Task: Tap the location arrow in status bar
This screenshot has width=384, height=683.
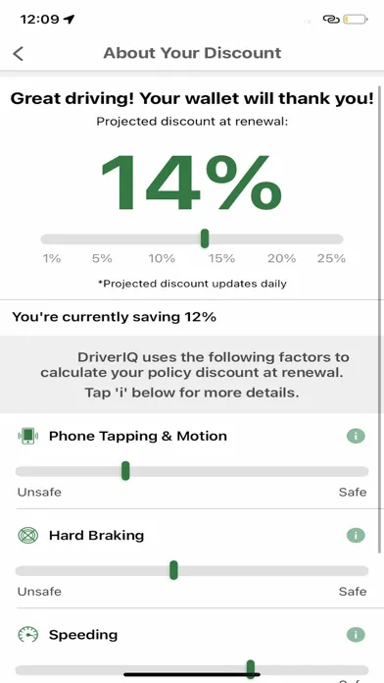Action: pos(69,20)
